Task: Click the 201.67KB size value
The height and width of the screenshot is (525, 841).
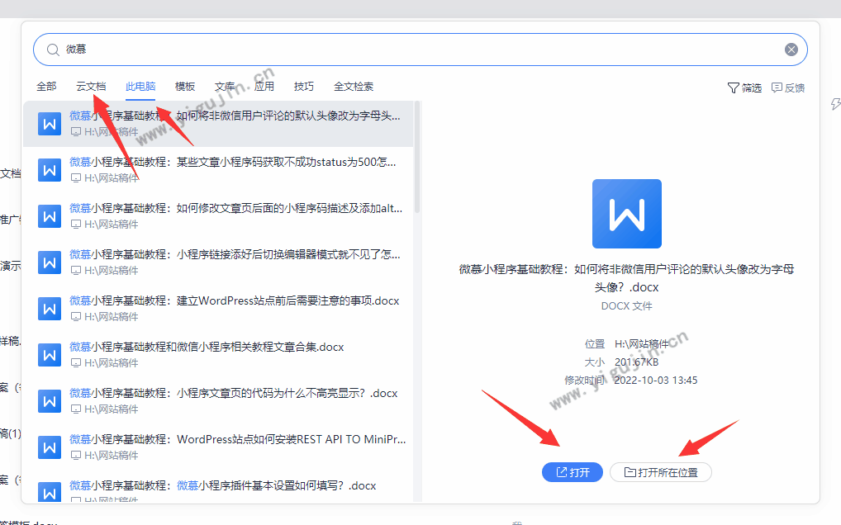Action: click(x=636, y=362)
